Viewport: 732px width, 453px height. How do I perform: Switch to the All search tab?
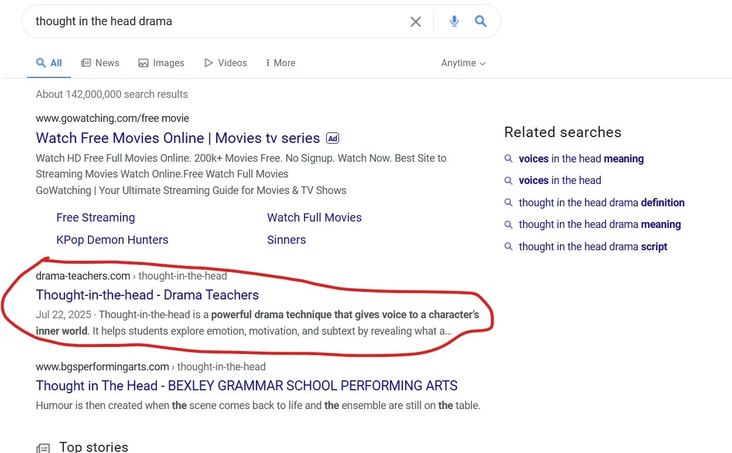[49, 63]
